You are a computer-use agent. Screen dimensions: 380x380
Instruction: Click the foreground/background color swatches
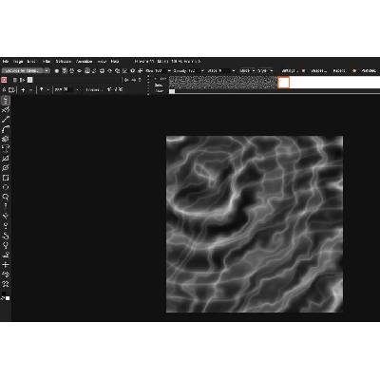point(6,297)
